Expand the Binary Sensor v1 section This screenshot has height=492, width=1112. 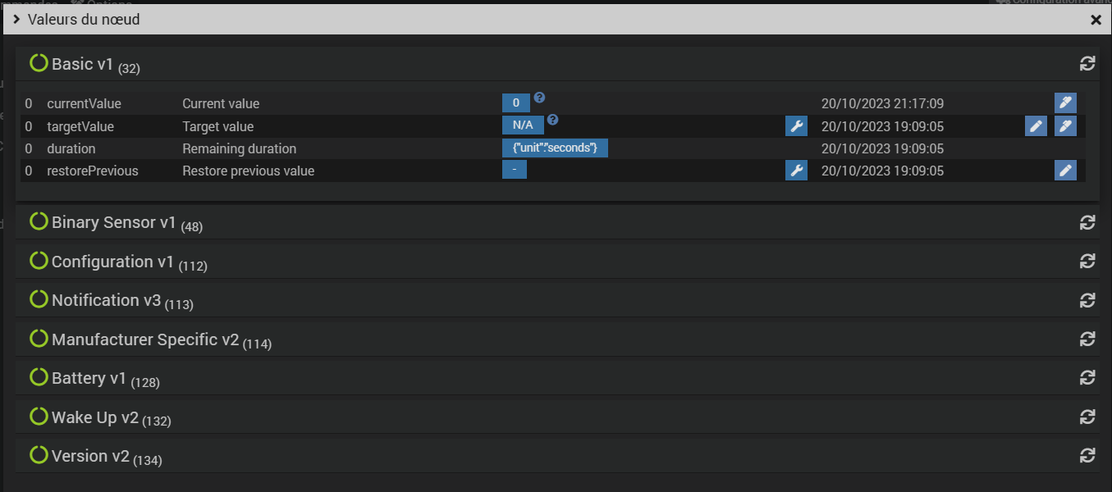tap(113, 222)
